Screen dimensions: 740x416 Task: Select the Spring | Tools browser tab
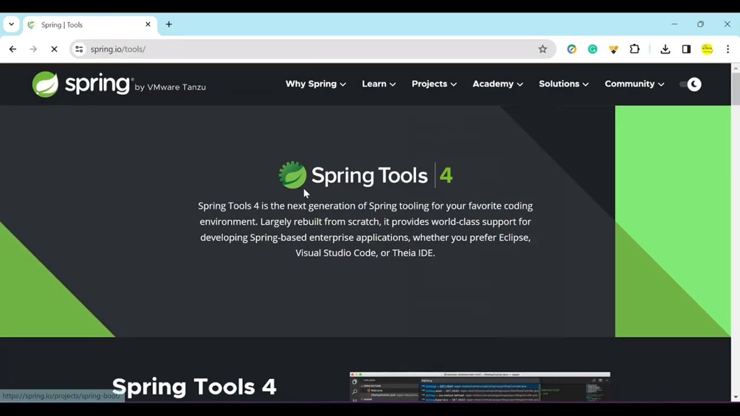tap(90, 25)
